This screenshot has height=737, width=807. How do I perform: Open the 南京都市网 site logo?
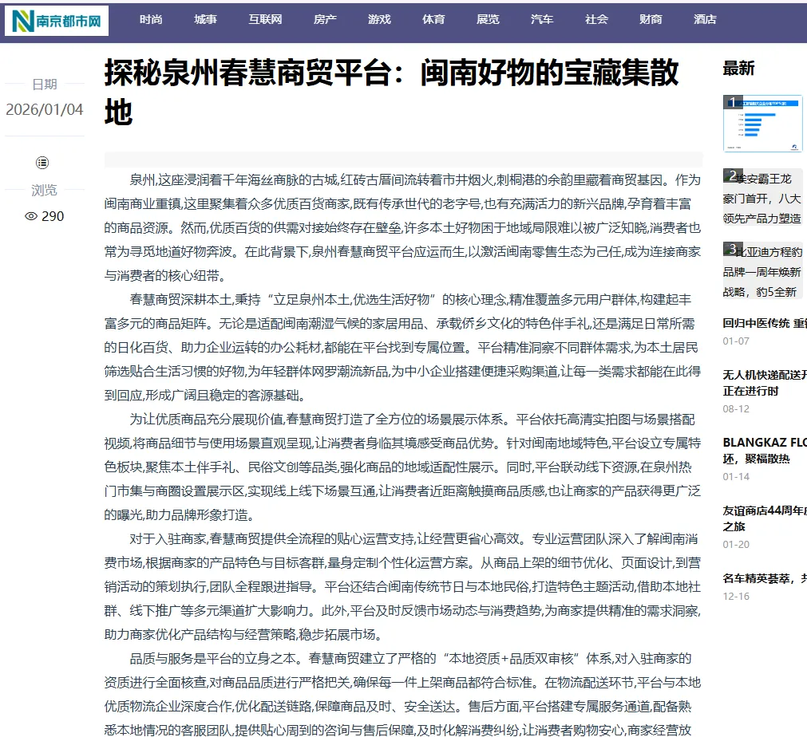(57, 21)
